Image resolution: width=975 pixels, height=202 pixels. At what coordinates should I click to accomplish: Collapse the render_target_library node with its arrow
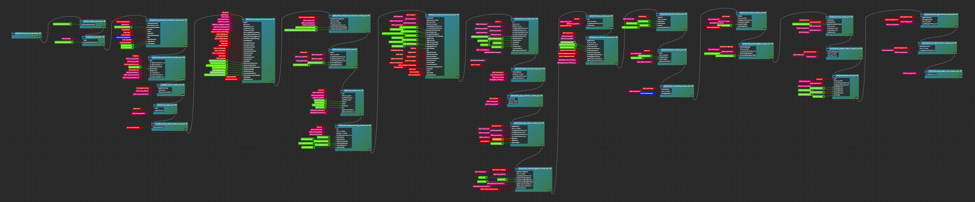(x=40, y=33)
